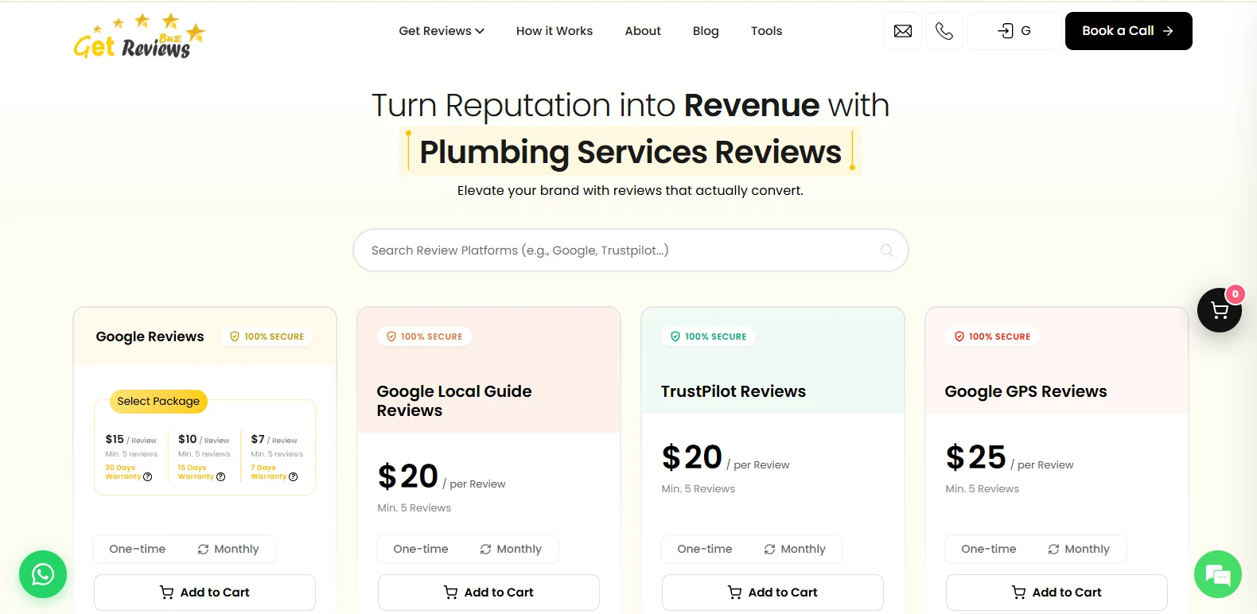Screen dimensions: 1257x614
Task: Click the login button with G label
Action: click(1014, 31)
